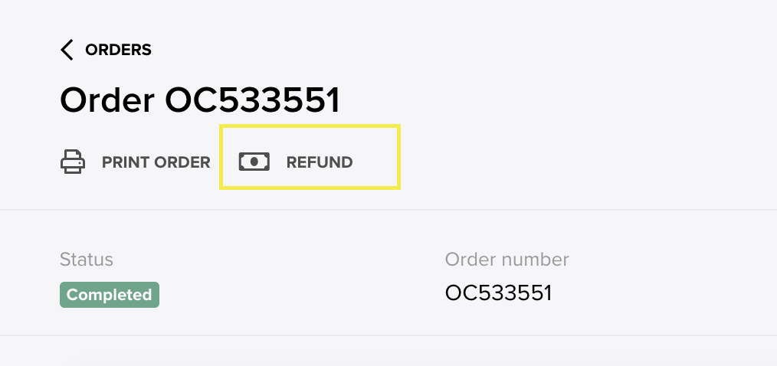Click the Order number field label
The width and height of the screenshot is (777, 366).
click(507, 260)
